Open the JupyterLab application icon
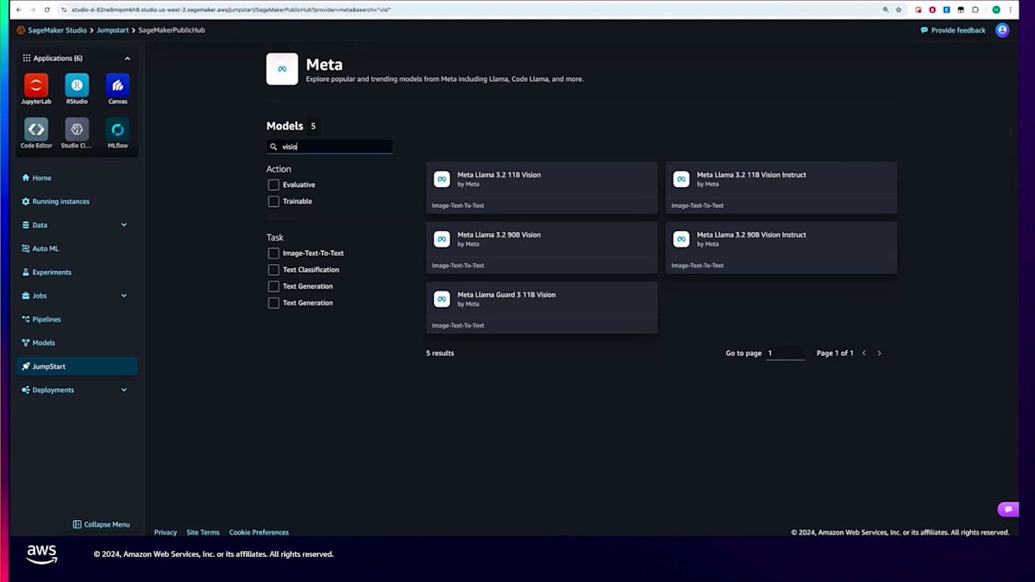The width and height of the screenshot is (1035, 582). (36, 84)
